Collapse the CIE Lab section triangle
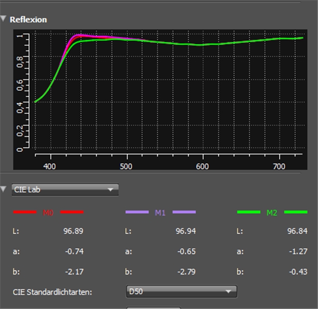 click(x=4, y=190)
